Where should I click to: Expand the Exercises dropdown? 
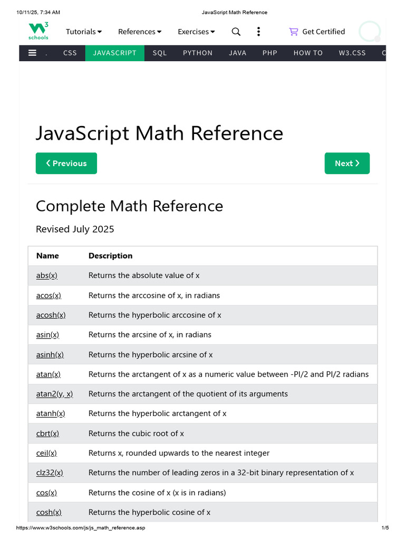click(196, 32)
